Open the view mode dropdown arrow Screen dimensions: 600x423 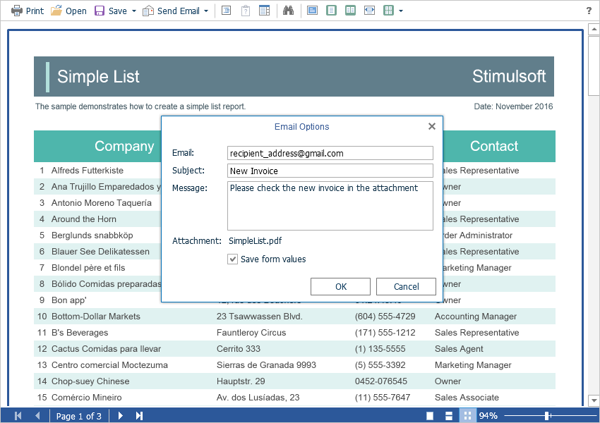(x=401, y=11)
